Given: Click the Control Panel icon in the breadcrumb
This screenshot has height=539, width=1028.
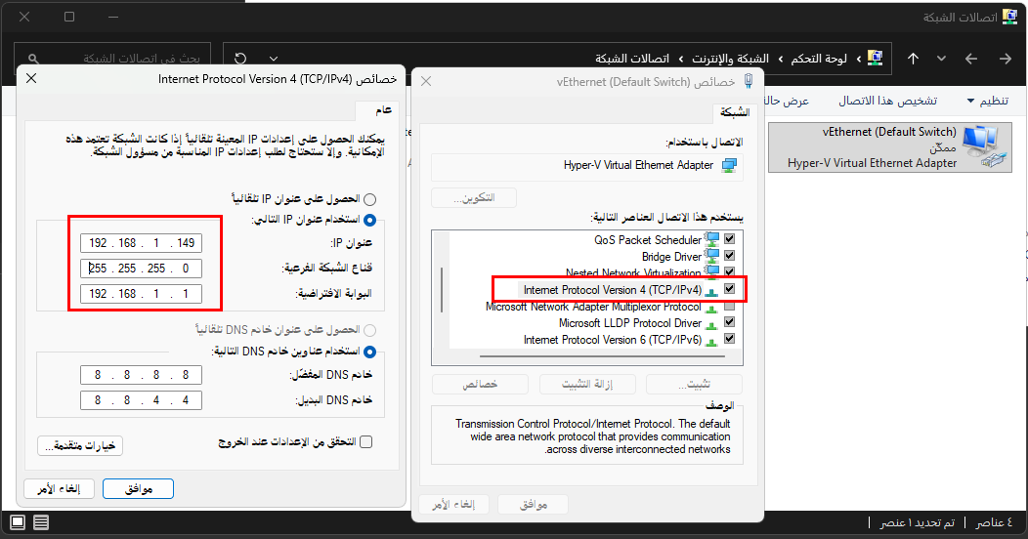Looking at the screenshot, I should [x=876, y=59].
